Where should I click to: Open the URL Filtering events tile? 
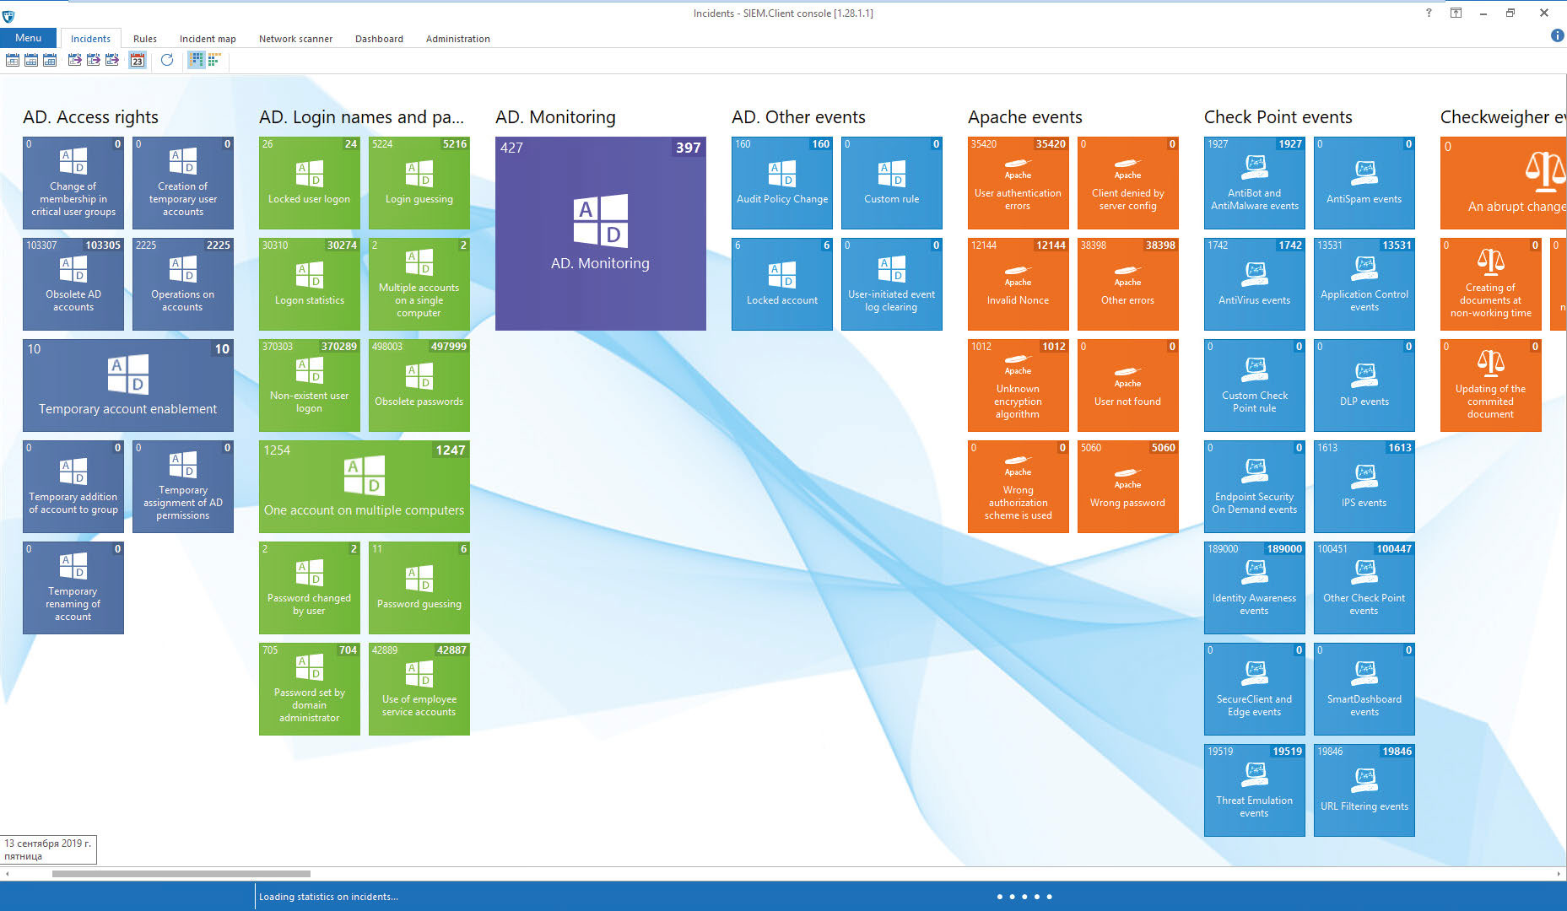click(x=1364, y=790)
